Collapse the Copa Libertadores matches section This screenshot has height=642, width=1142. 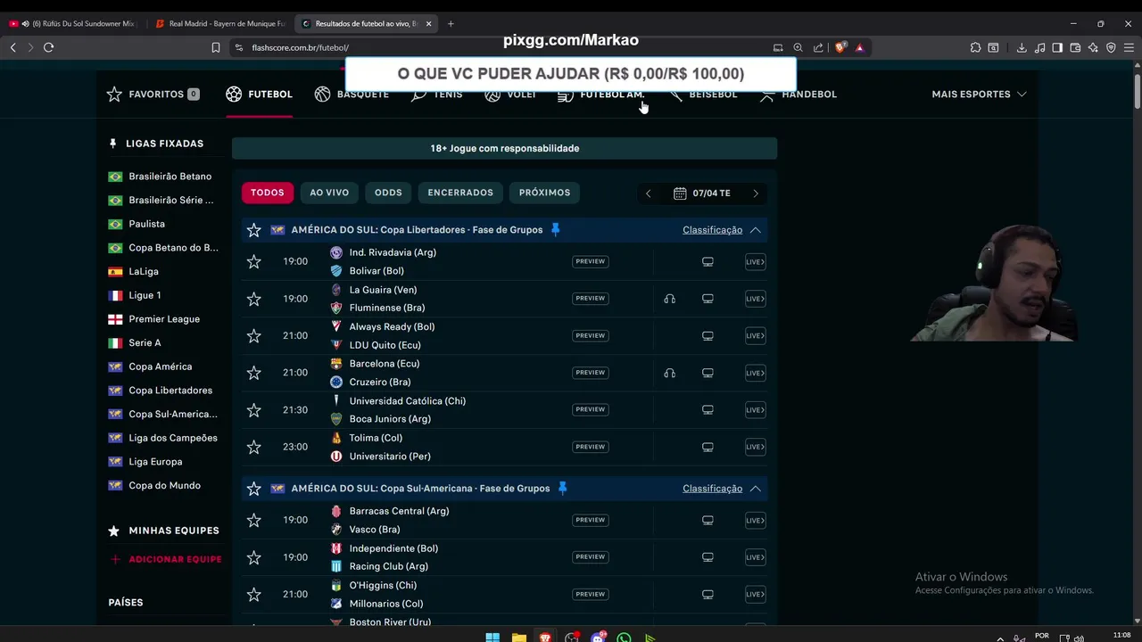pyautogui.click(x=756, y=230)
